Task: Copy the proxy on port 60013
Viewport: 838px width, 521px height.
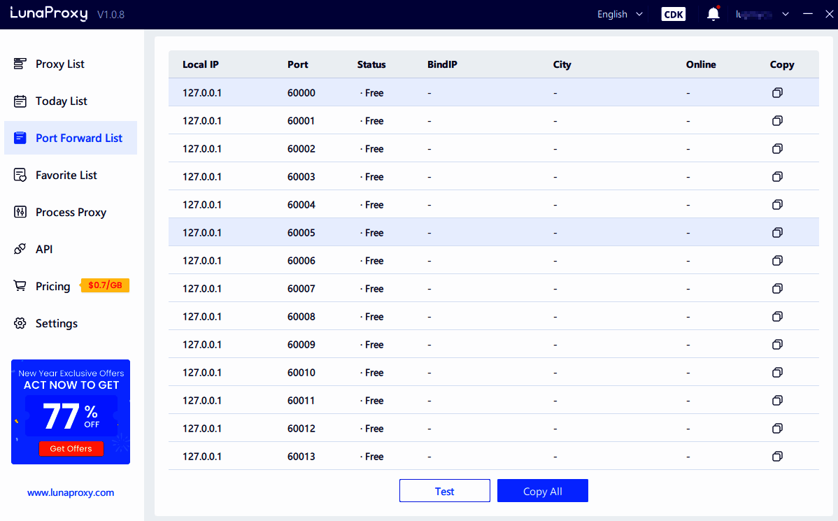Action: click(777, 456)
